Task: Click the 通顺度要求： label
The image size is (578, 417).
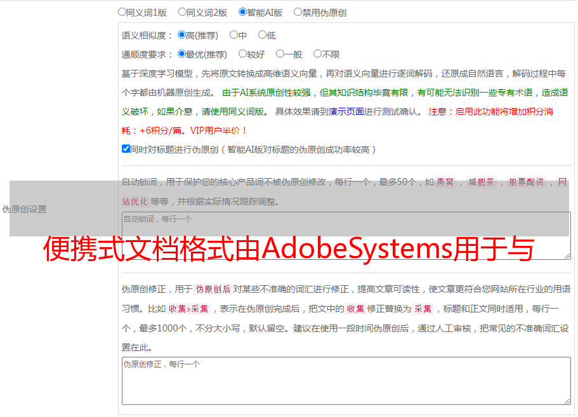Action: (147, 55)
